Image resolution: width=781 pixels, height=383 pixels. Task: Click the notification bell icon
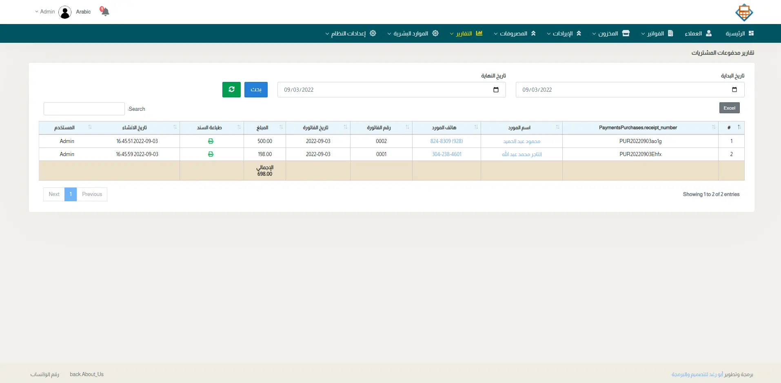[105, 11]
